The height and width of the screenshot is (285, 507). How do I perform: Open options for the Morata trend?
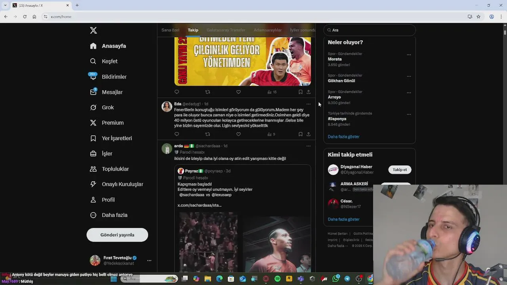(x=409, y=55)
